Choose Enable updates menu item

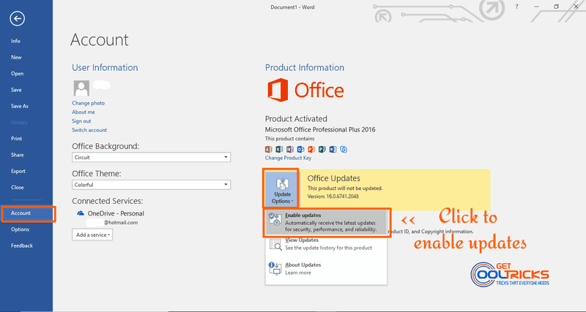(326, 223)
